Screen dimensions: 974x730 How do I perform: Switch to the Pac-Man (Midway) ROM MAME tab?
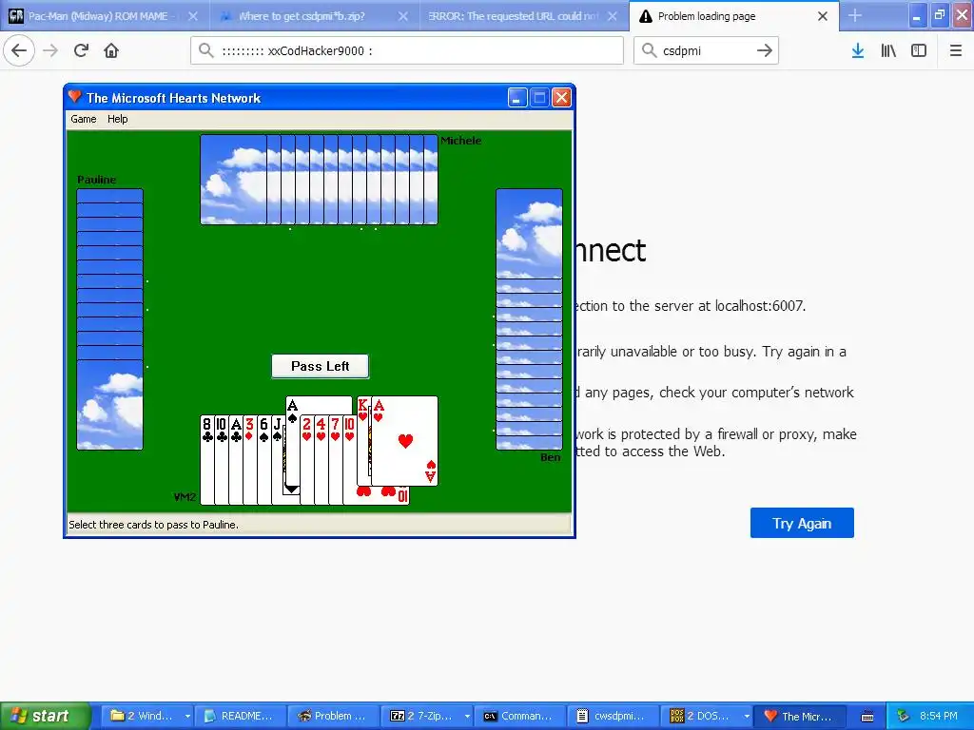click(98, 16)
